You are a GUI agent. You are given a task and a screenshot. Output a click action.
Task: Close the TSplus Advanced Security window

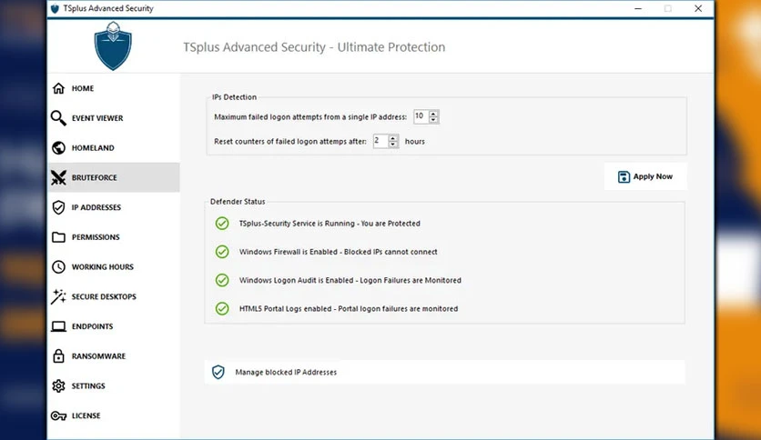tap(698, 9)
